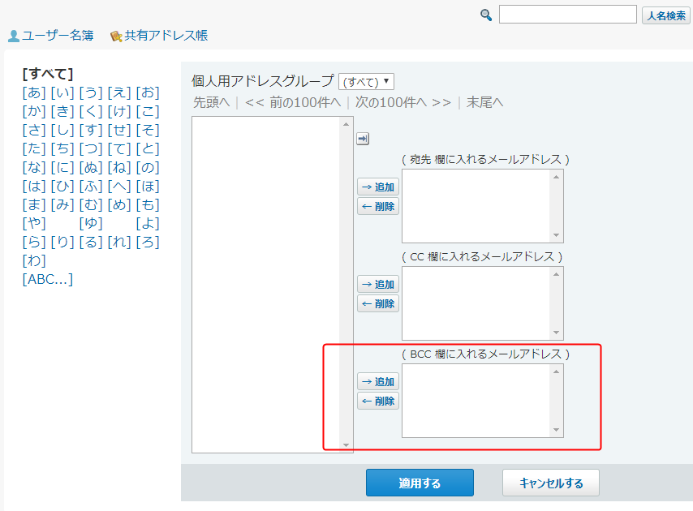Click in the name search input field
693x511 pixels.
coord(567,15)
